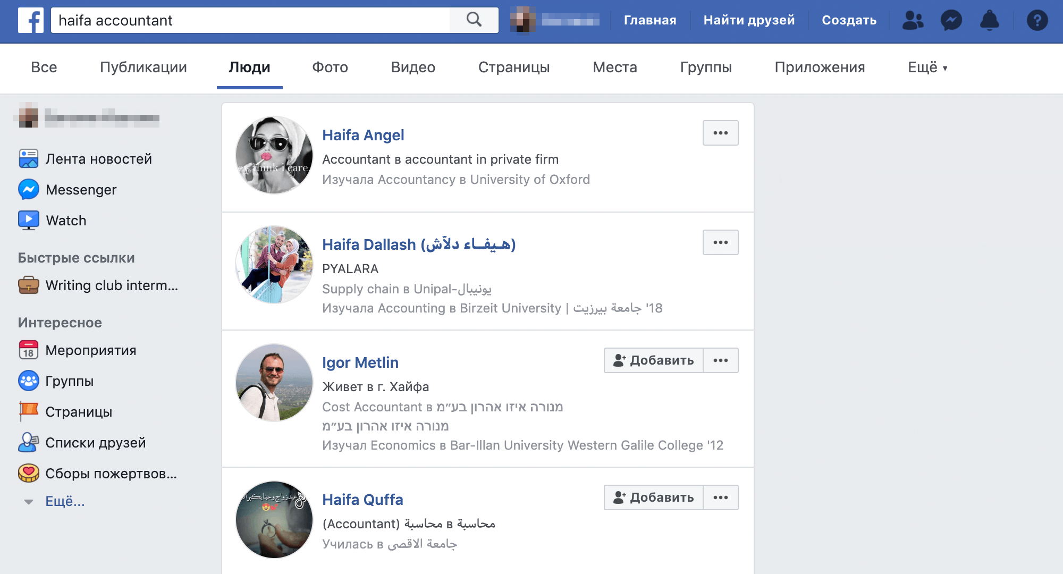Select the Люди tab

pyautogui.click(x=250, y=68)
